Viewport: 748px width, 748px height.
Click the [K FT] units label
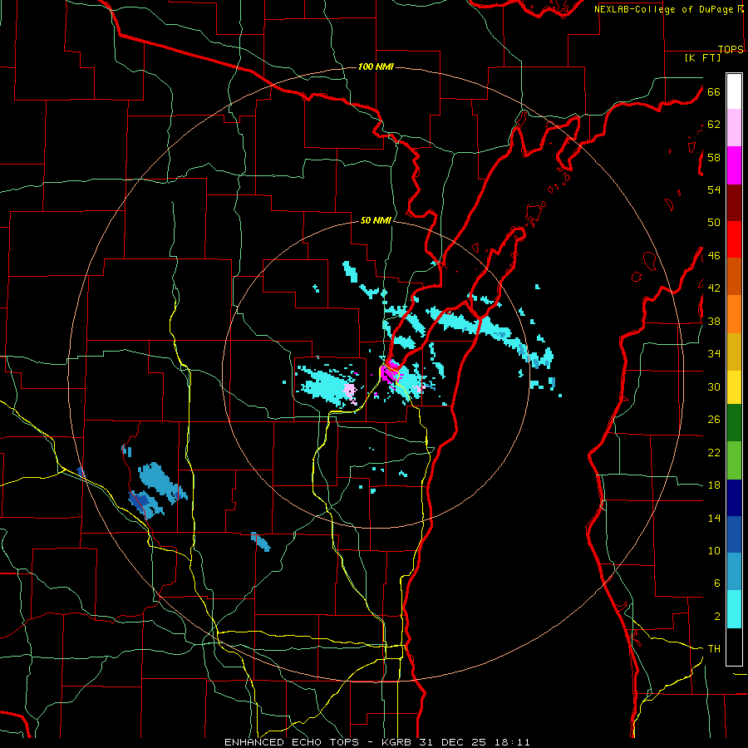[702, 57]
